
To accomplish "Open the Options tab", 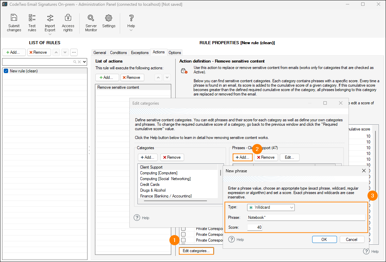I will [x=175, y=53].
